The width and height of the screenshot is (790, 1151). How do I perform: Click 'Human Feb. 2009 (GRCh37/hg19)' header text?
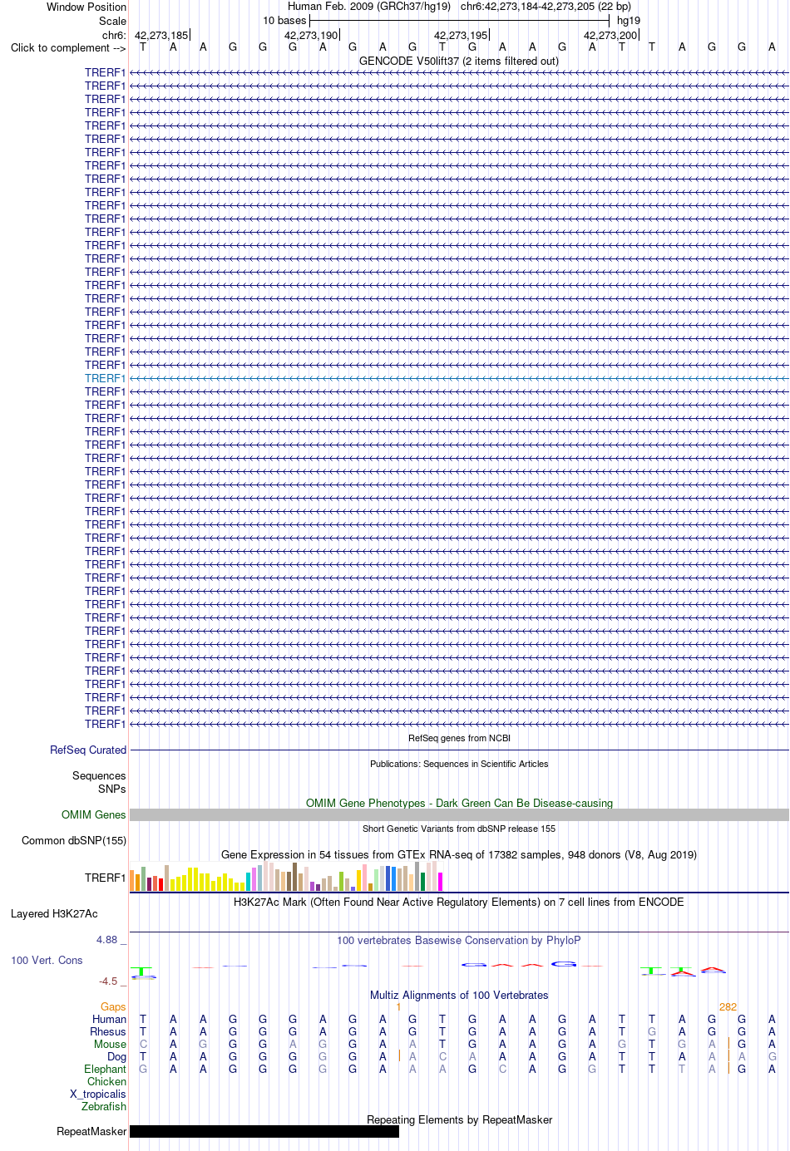click(x=369, y=6)
